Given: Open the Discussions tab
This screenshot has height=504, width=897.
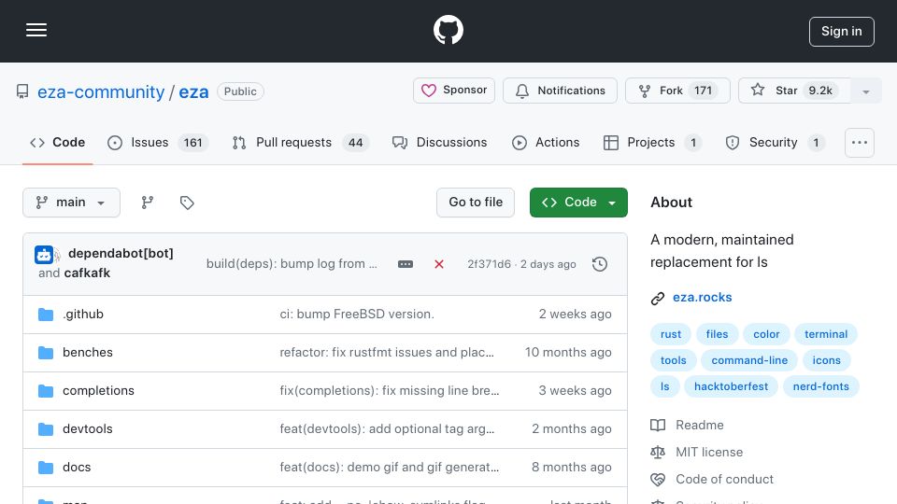Looking at the screenshot, I should click(440, 142).
